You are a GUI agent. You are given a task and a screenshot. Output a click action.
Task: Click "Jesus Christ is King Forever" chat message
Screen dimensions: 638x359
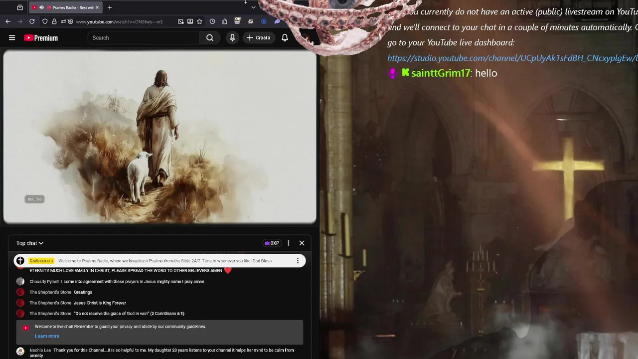click(100, 303)
